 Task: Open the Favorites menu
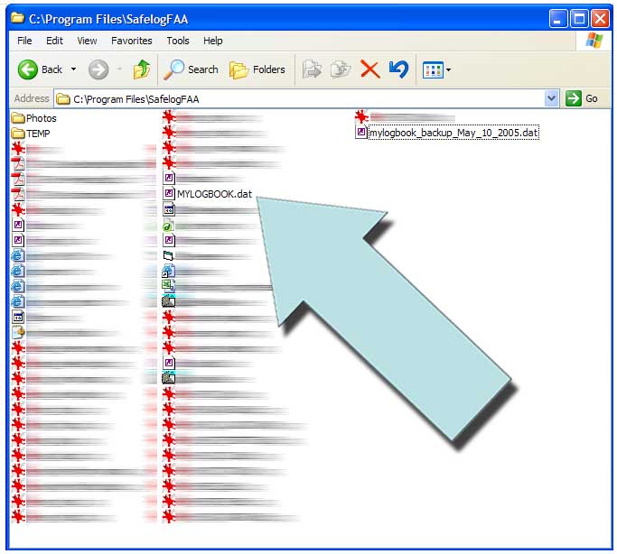[131, 41]
